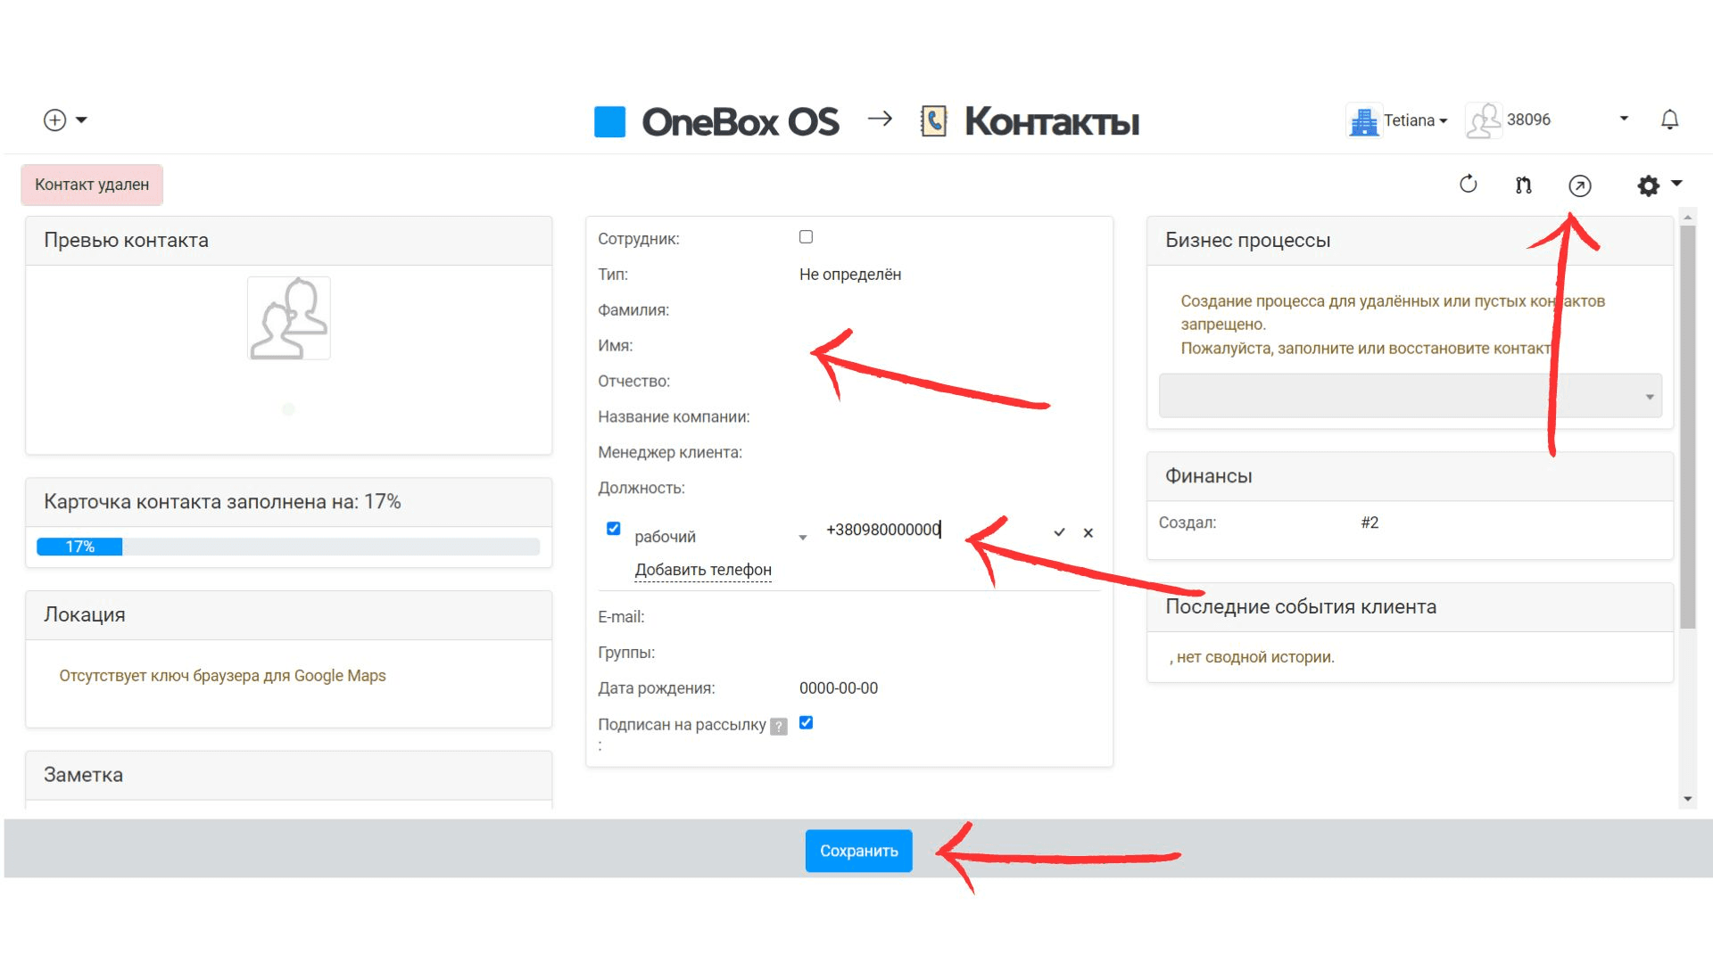Open the Tetiana dropdown

click(1415, 120)
